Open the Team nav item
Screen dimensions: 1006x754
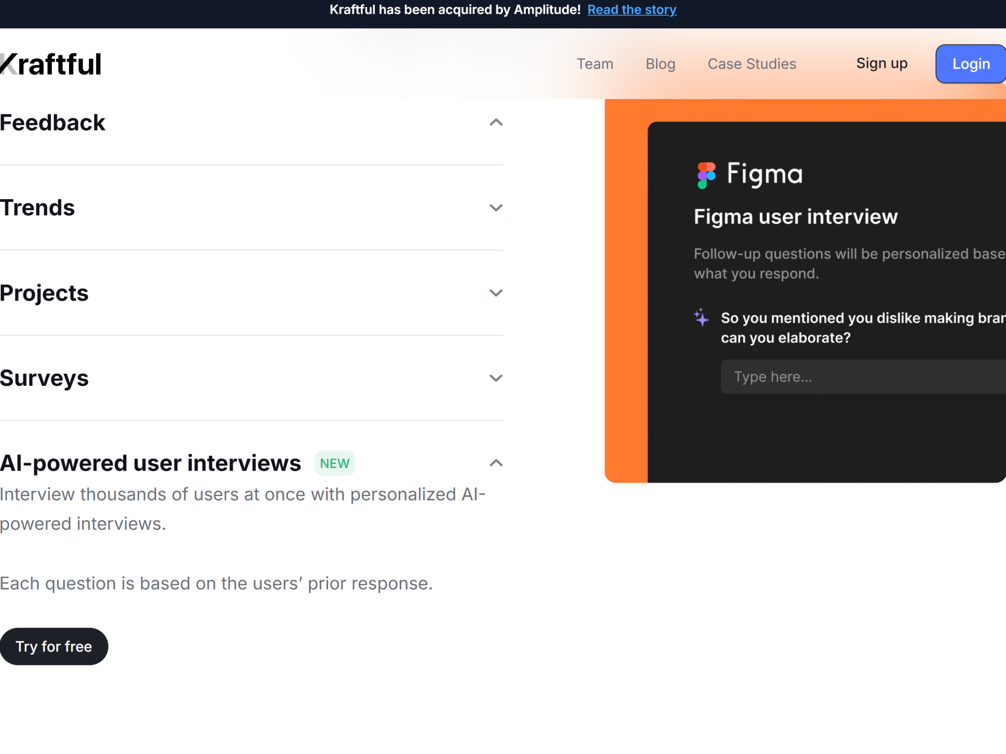595,64
